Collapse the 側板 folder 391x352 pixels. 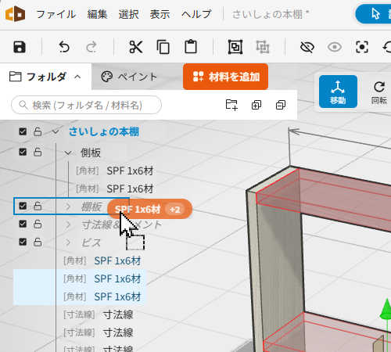coord(68,153)
